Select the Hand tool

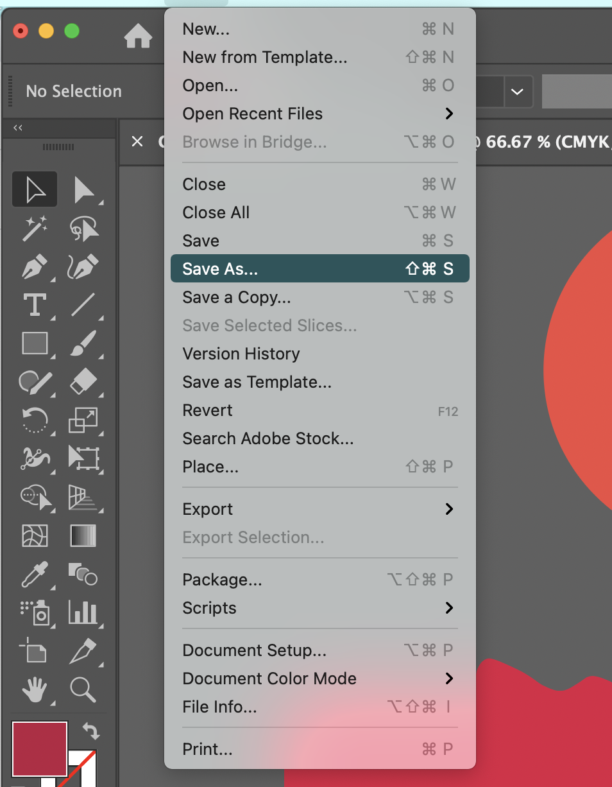34,690
